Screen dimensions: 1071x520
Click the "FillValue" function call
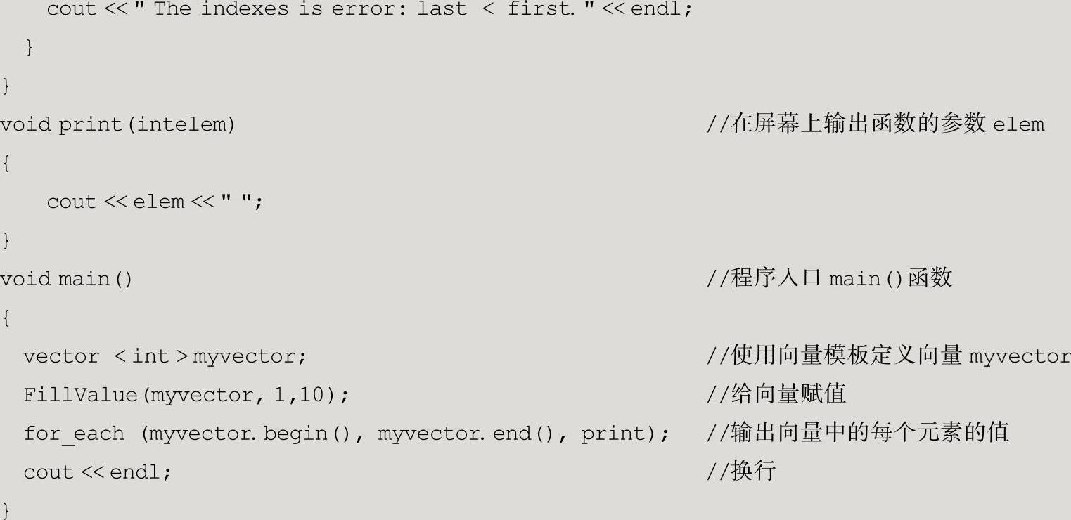(x=80, y=395)
